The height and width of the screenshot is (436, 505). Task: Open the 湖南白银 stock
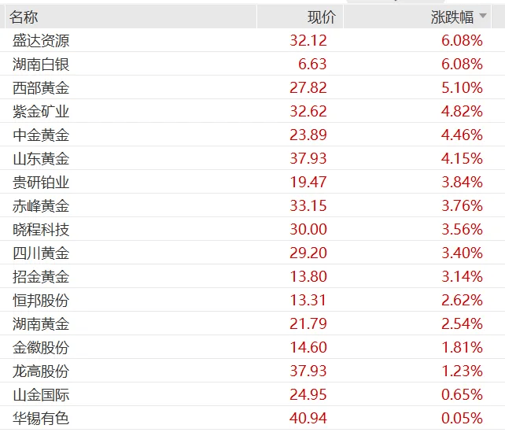(41, 64)
